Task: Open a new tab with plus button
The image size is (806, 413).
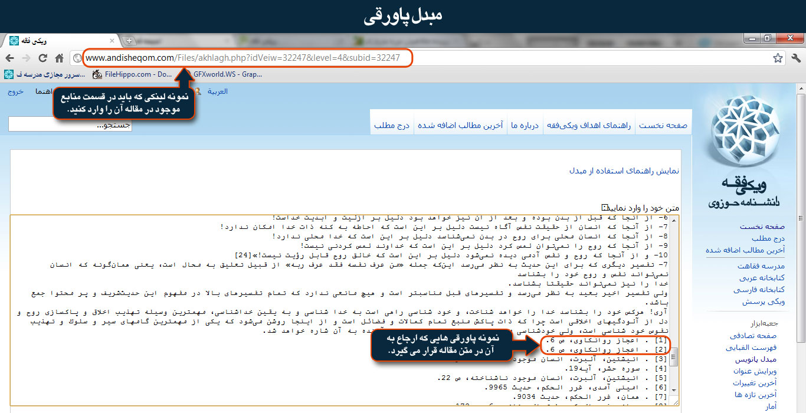Action: click(x=129, y=41)
